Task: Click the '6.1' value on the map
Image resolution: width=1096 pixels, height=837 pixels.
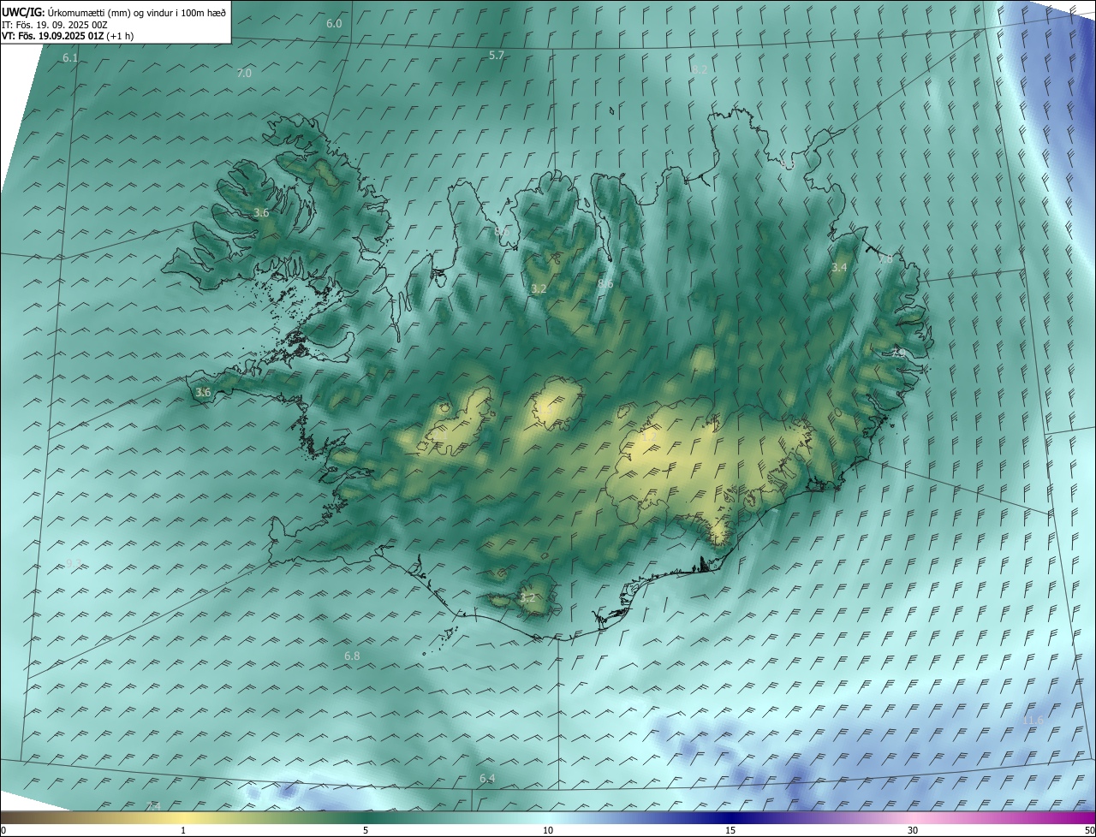Action: 70,58
